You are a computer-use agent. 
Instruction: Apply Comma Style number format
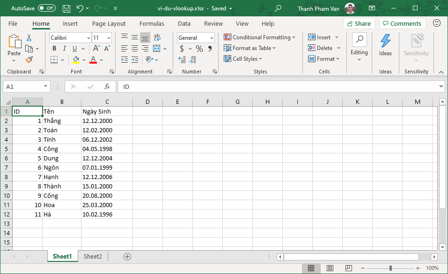210,49
